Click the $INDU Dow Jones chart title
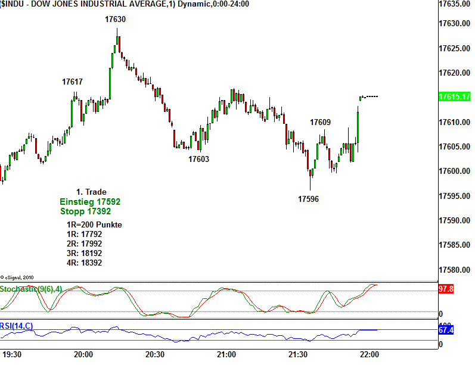This screenshot has width=475, height=365. pos(124,4)
